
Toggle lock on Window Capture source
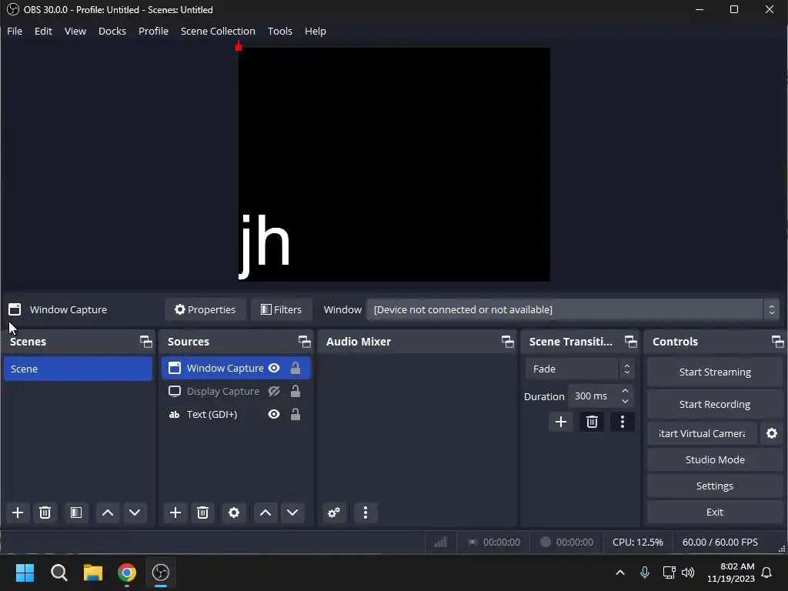tap(295, 368)
